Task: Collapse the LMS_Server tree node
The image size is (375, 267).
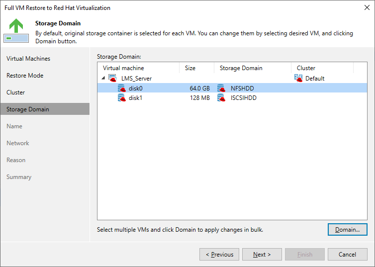Action: (103, 78)
